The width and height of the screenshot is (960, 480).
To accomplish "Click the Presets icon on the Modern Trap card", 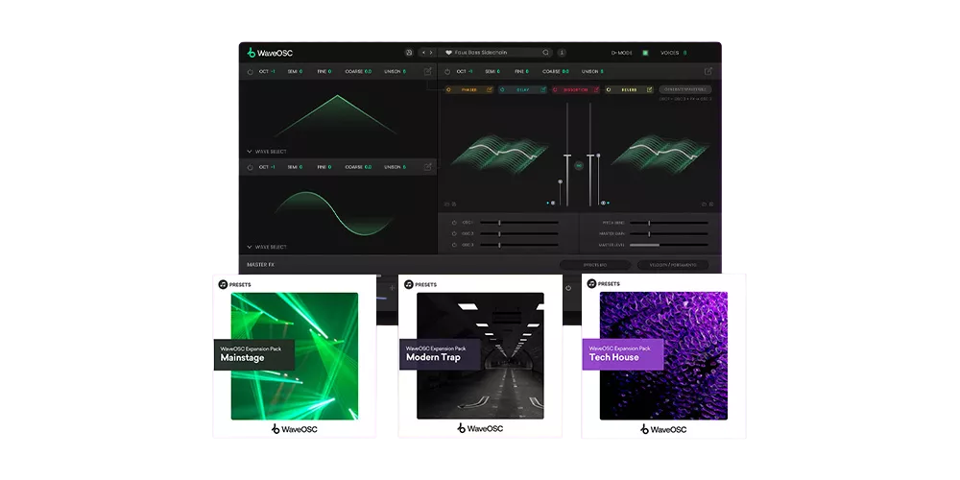I will click(408, 285).
